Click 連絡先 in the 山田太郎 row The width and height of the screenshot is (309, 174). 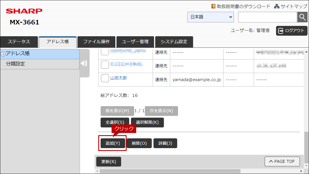pos(161,80)
